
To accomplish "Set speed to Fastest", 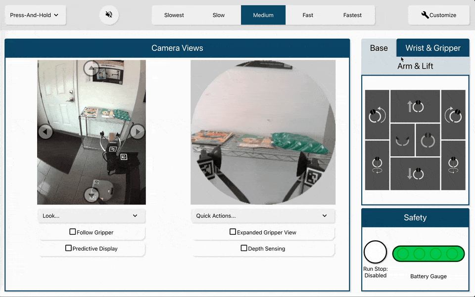I will coord(352,15).
